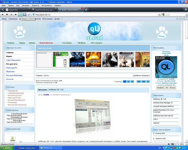Click the ЛС button in mini profile

[x=167, y=88]
